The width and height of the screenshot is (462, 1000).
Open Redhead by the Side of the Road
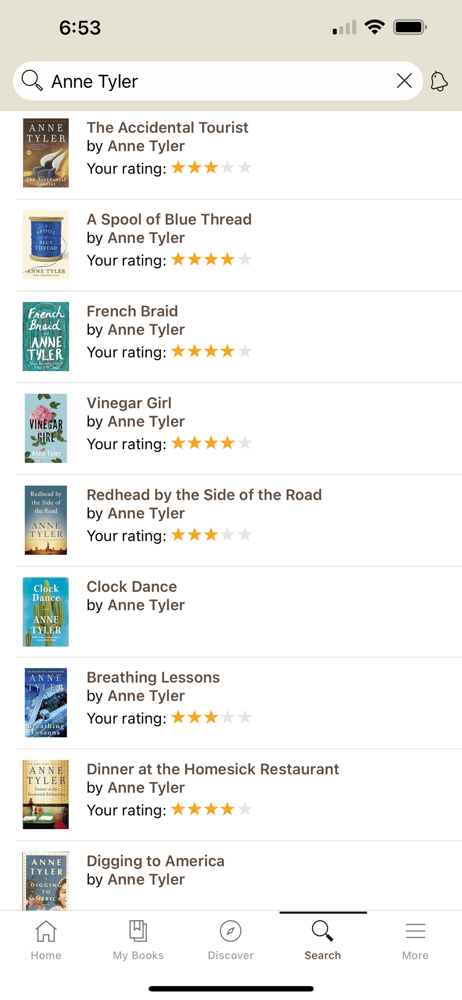click(204, 495)
